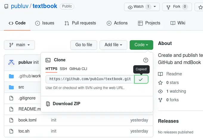203x140 pixels.
Task: Open the Releases heading link
Action: pyautogui.click(x=168, y=121)
